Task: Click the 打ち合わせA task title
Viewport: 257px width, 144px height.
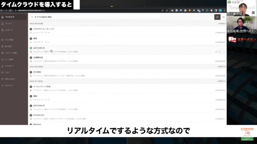Action: coord(39,115)
